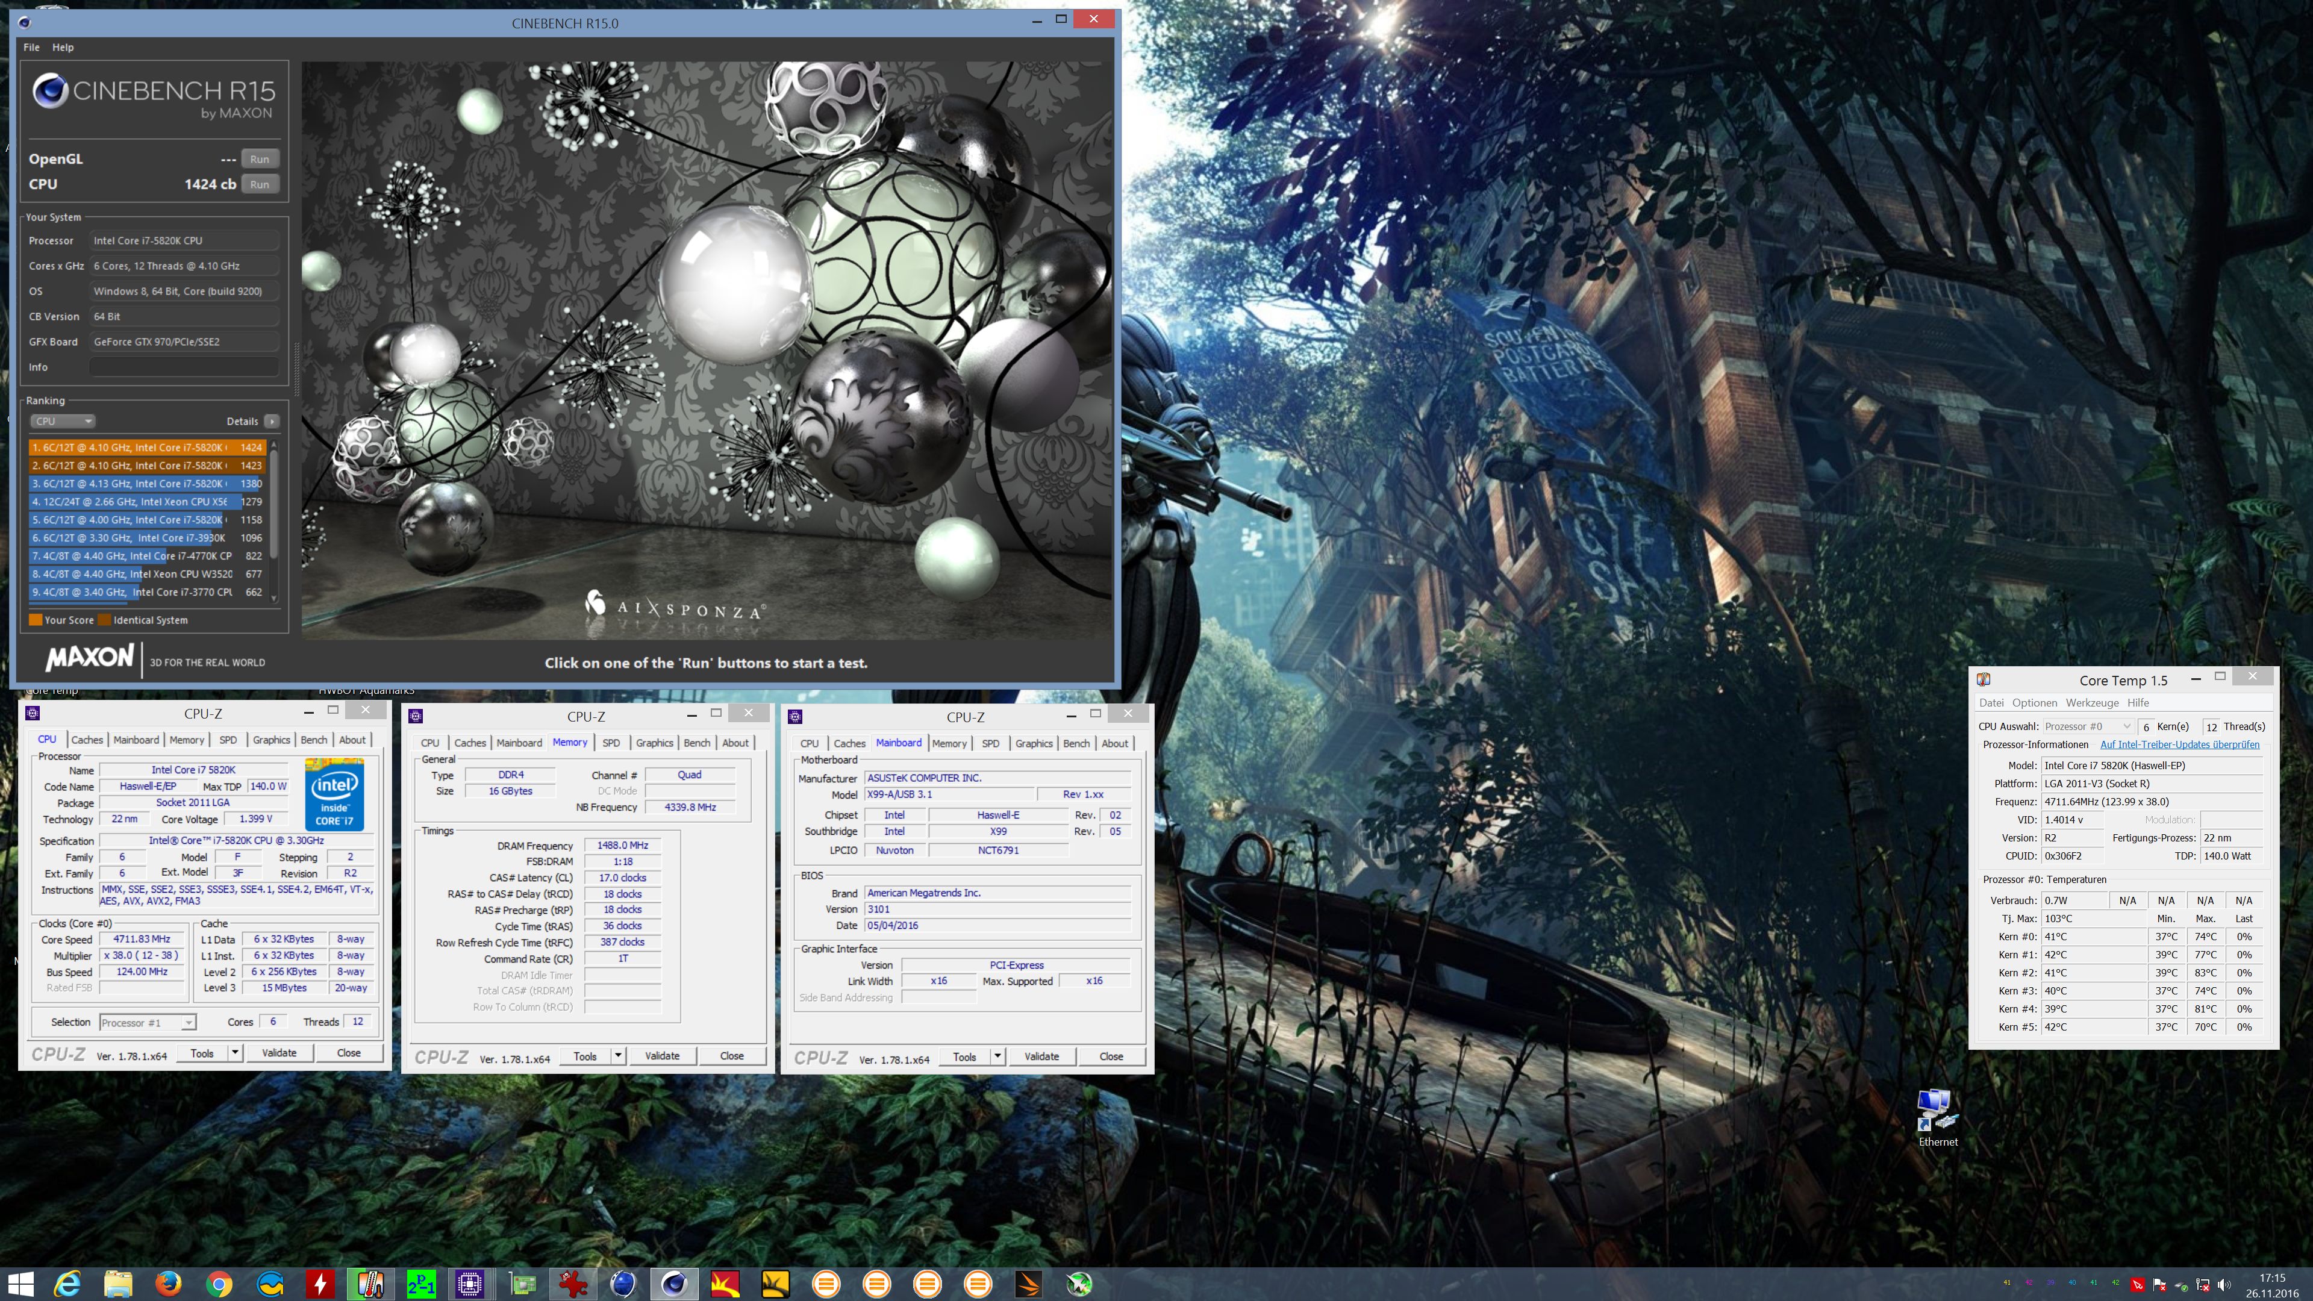Image resolution: width=2313 pixels, height=1301 pixels.
Task: Open the network status tray icon
Action: tap(2203, 1284)
